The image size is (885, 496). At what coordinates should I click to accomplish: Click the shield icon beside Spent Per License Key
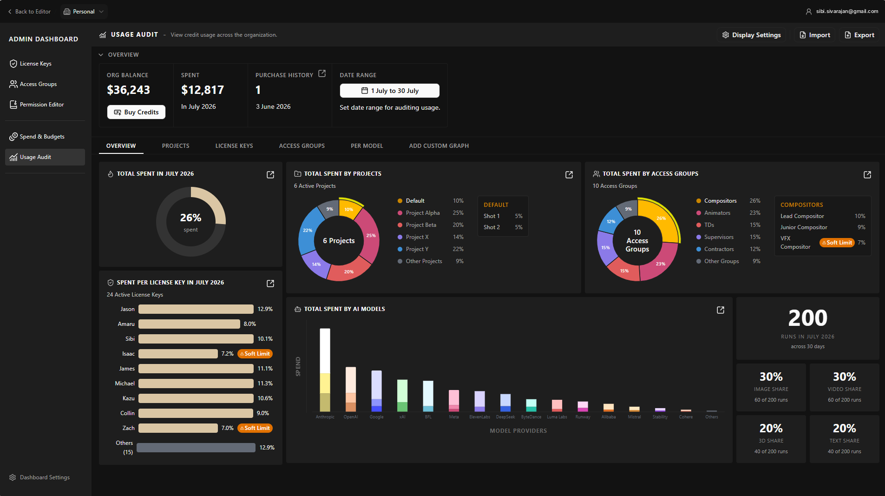click(111, 283)
